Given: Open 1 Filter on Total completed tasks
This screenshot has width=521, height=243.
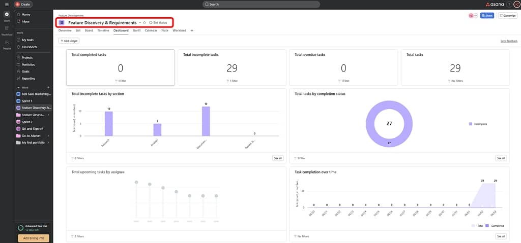Looking at the screenshot, I should (x=120, y=81).
